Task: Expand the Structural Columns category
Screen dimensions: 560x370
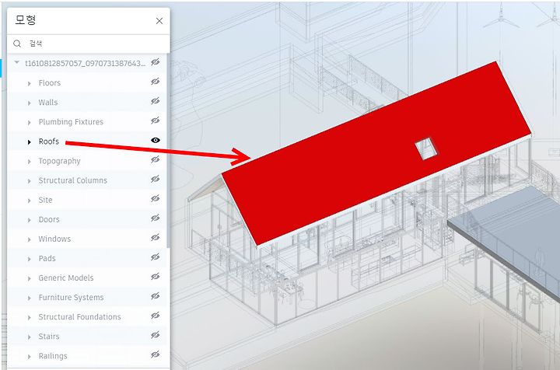Action: point(30,181)
